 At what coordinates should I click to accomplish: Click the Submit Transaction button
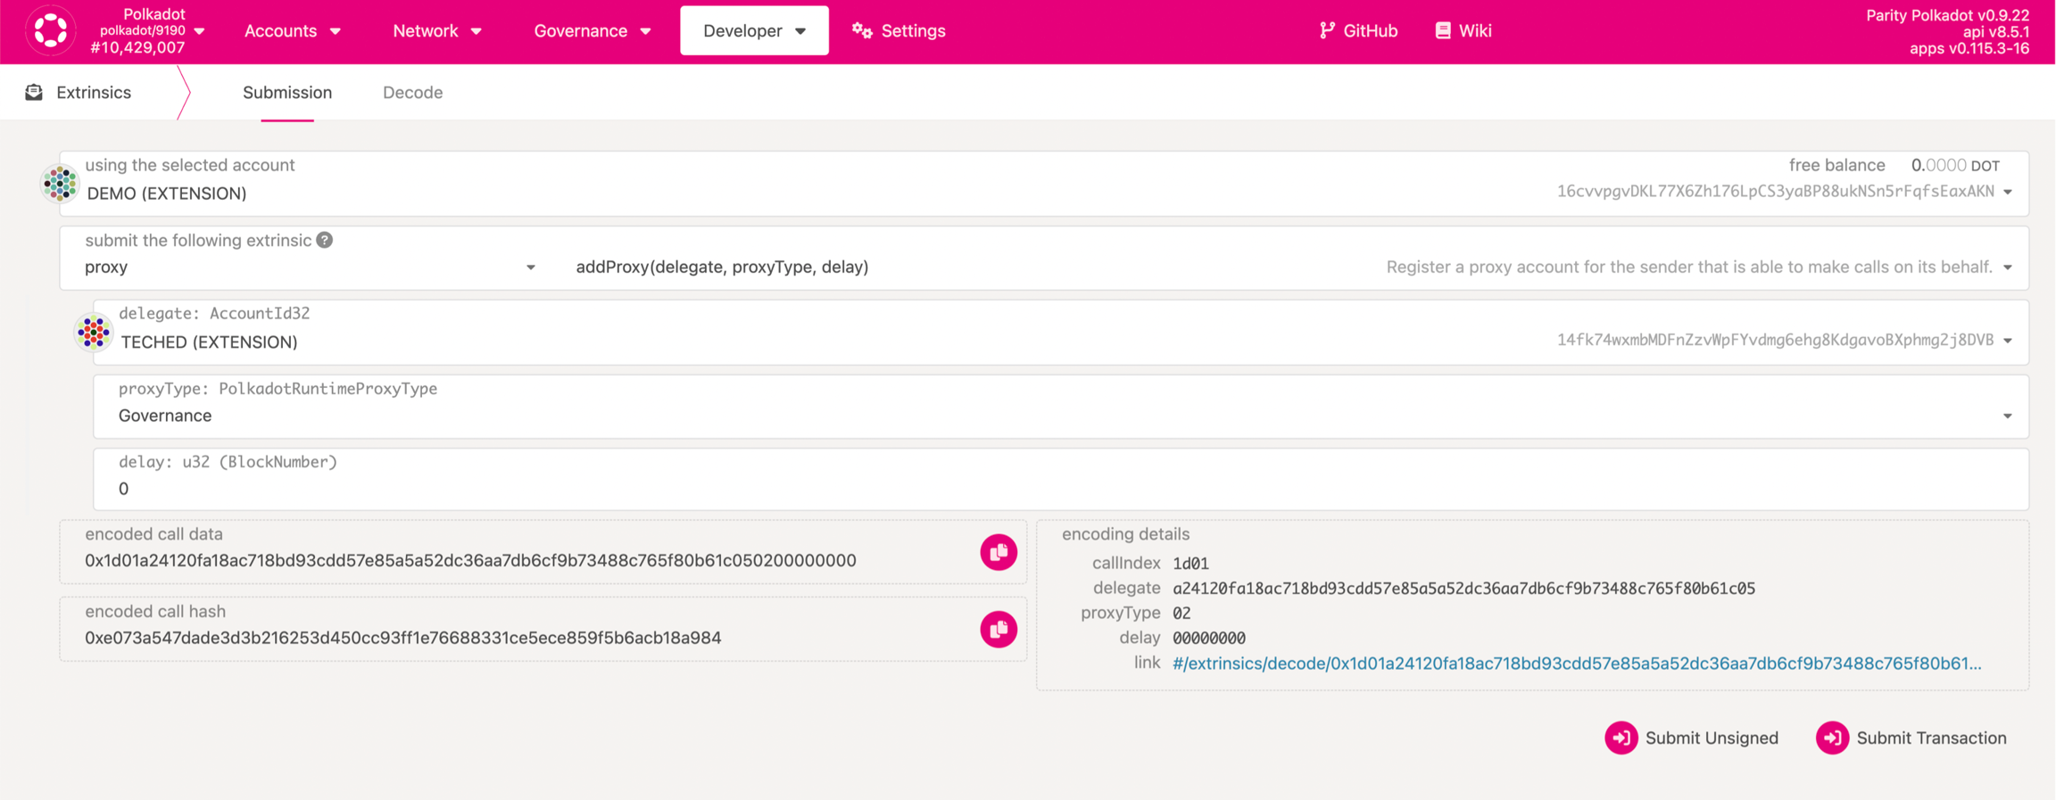pyautogui.click(x=1911, y=738)
